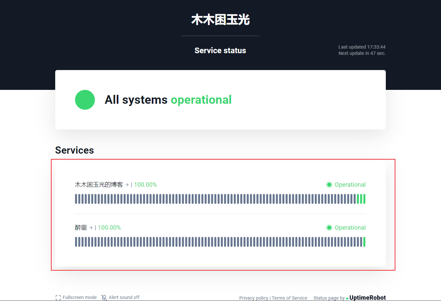Click the 100.00% uptime for 醉里
Viewport: 441px width, 301px height.
tap(109, 228)
